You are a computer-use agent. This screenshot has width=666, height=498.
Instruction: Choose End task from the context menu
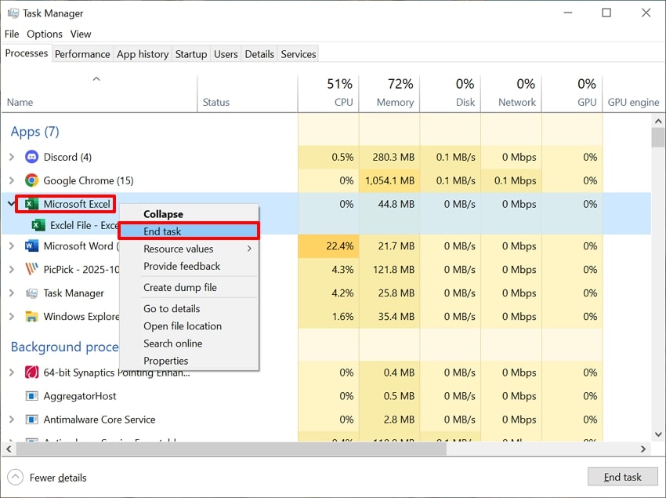coord(161,231)
